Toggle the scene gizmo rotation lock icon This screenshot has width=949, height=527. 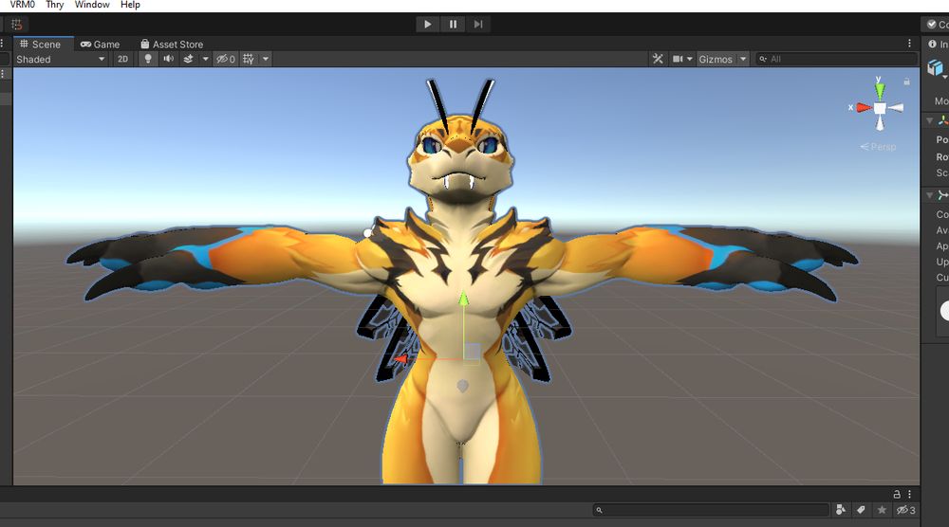tap(906, 81)
